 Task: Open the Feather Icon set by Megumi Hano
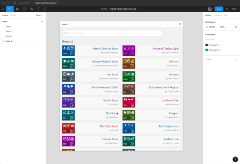pyautogui.click(x=151, y=141)
